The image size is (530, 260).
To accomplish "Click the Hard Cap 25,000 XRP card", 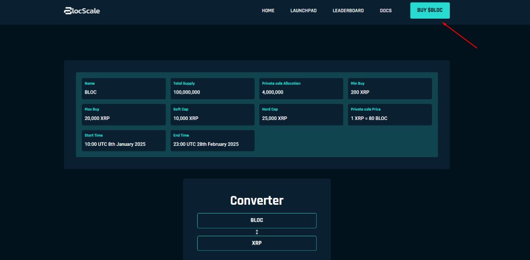I will [301, 114].
